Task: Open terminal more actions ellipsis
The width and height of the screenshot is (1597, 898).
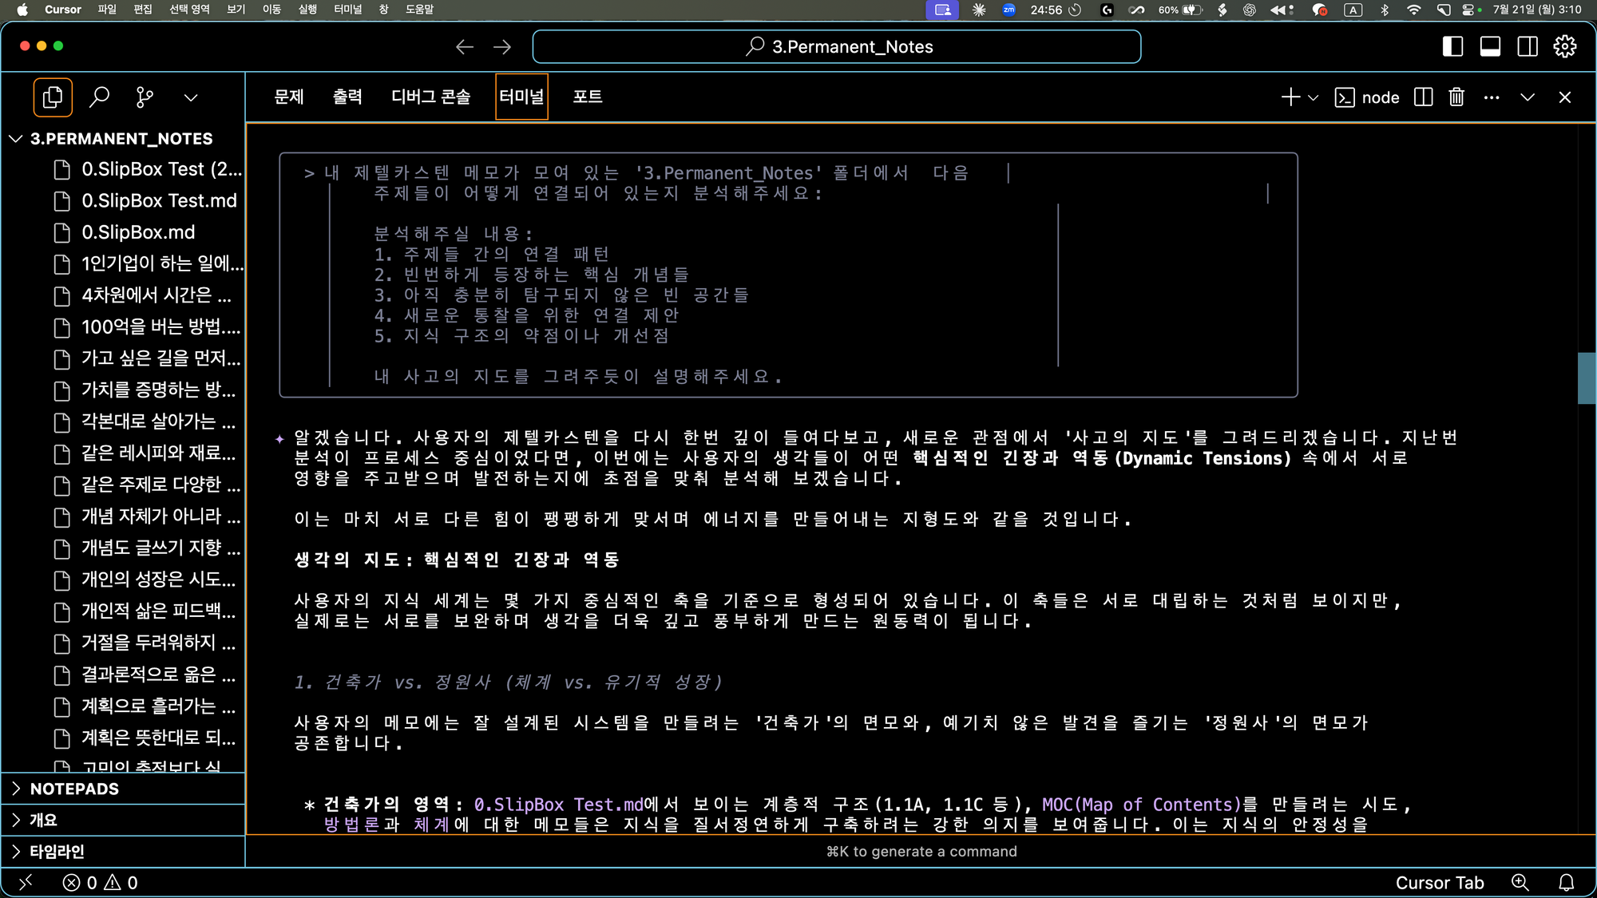Action: coord(1492,97)
